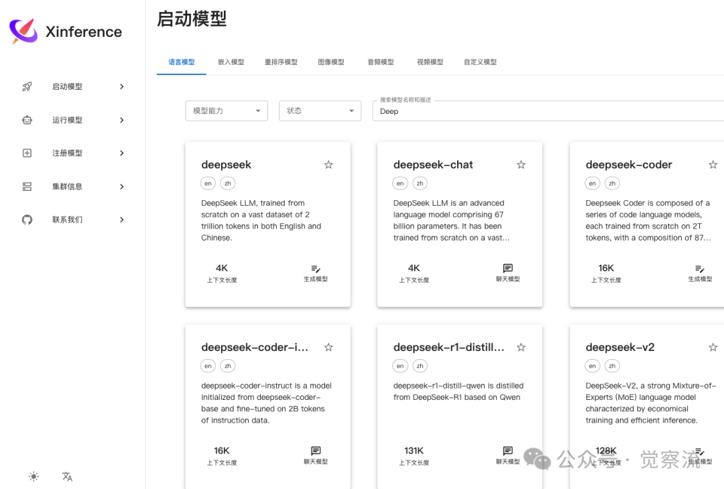Switch to the 语言模型 tab

(x=182, y=62)
